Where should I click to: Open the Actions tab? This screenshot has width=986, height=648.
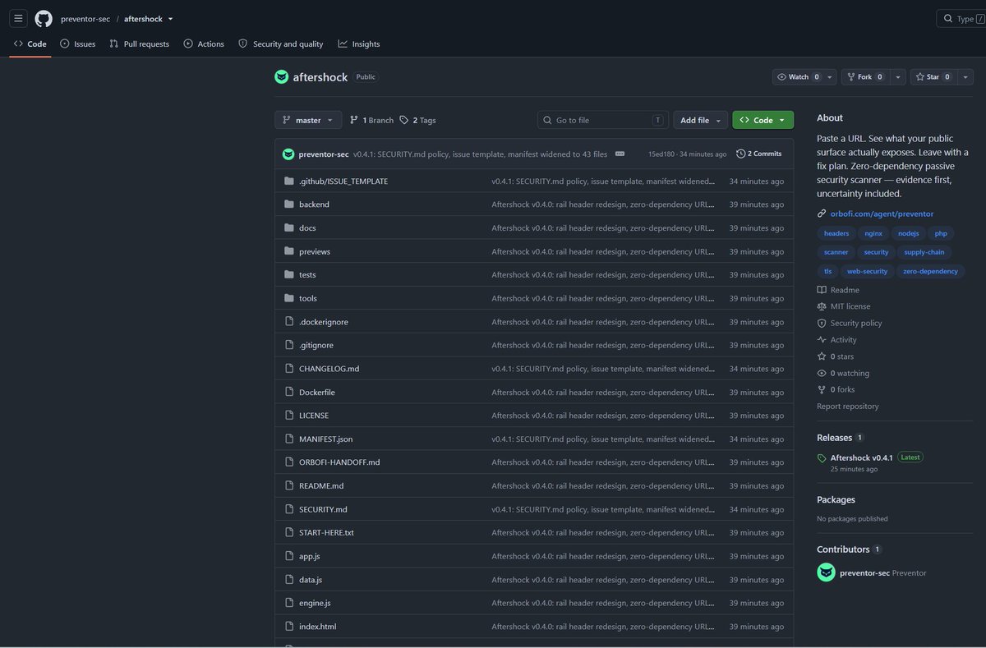pyautogui.click(x=204, y=44)
